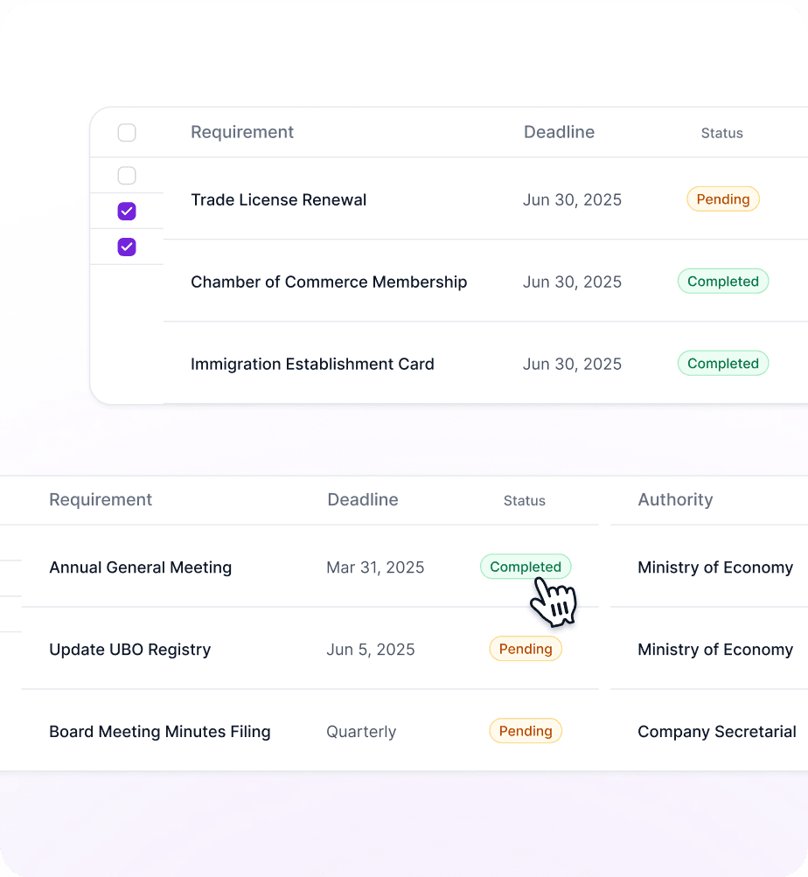Sort by Deadline header in the upper table
The image size is (808, 877).
[x=559, y=132]
